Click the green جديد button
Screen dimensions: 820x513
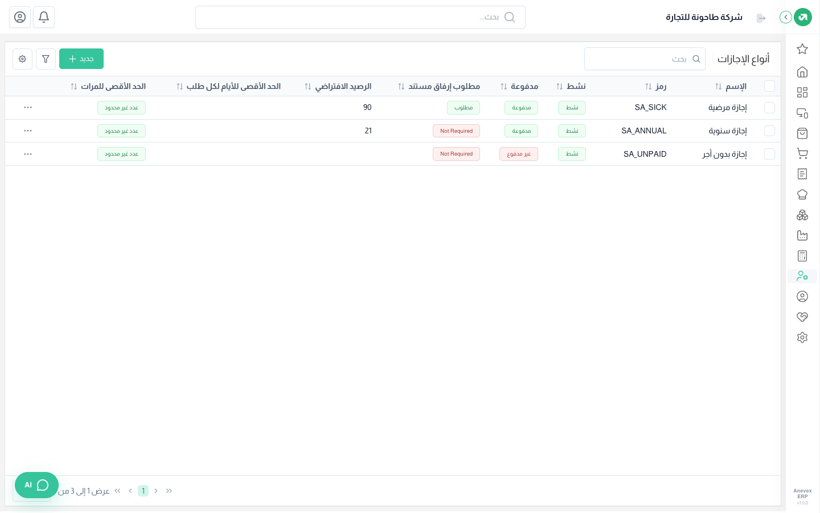click(81, 59)
